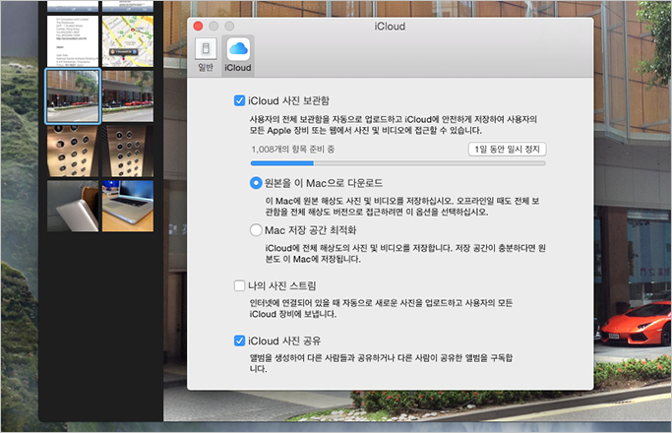Choose Mac 저장 공간 최적화 radio button
672x433 pixels.
coord(256,230)
